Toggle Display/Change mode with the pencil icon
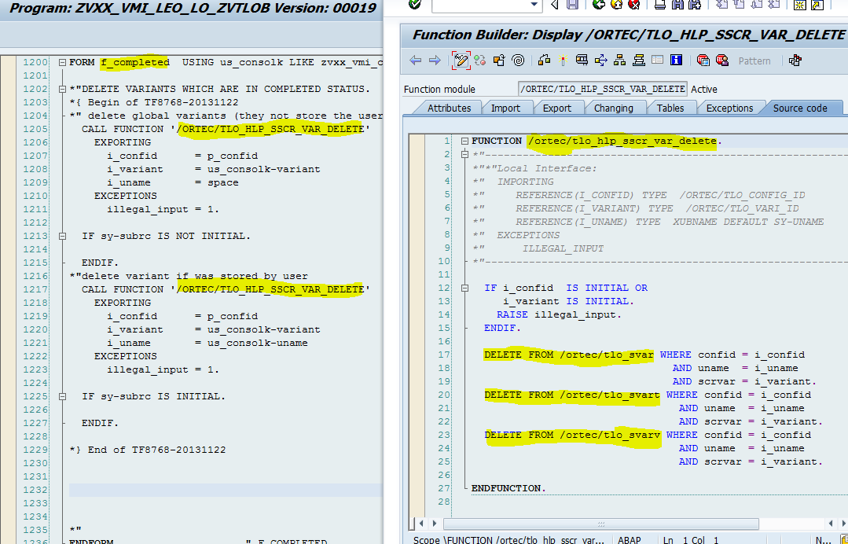 click(x=461, y=59)
